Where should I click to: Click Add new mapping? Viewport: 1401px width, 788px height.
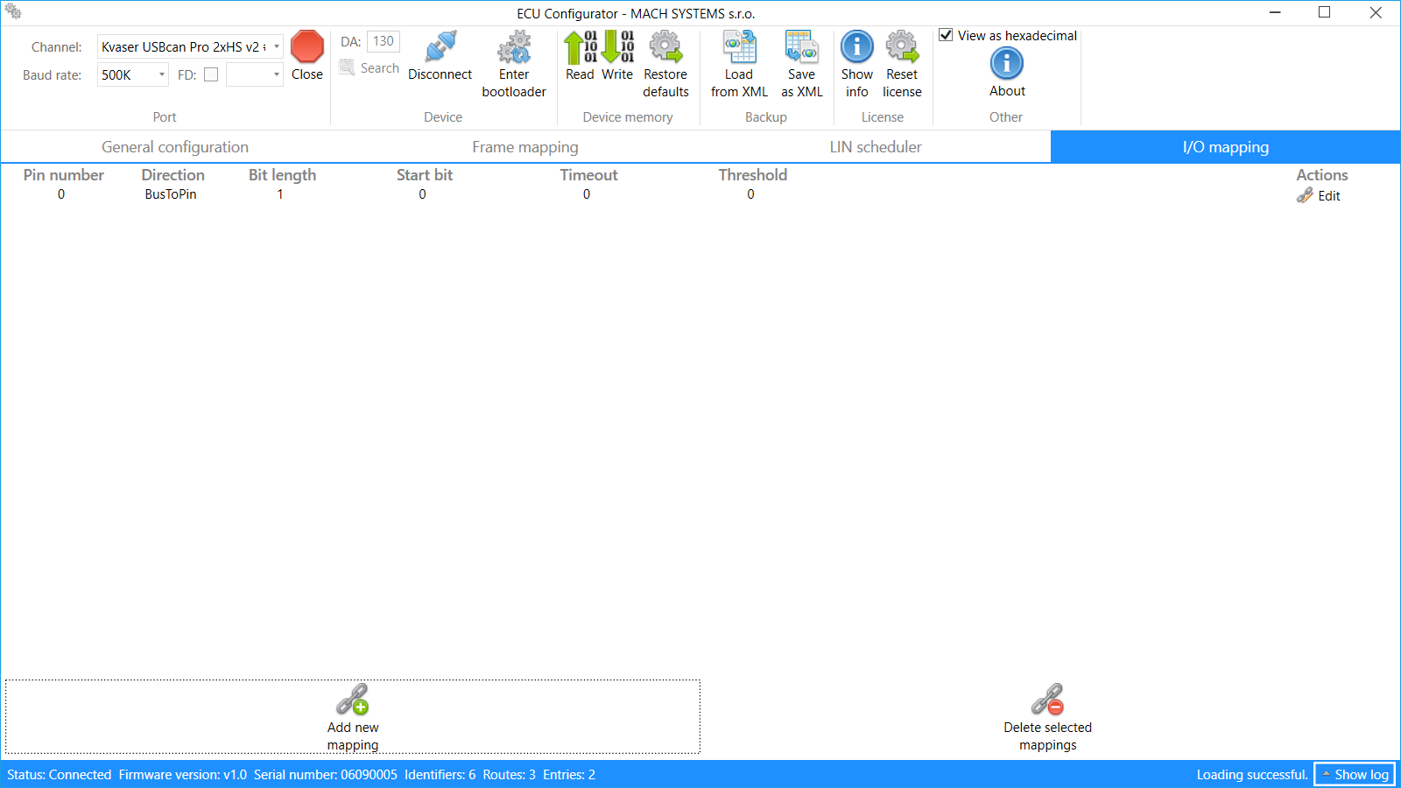pos(353,716)
